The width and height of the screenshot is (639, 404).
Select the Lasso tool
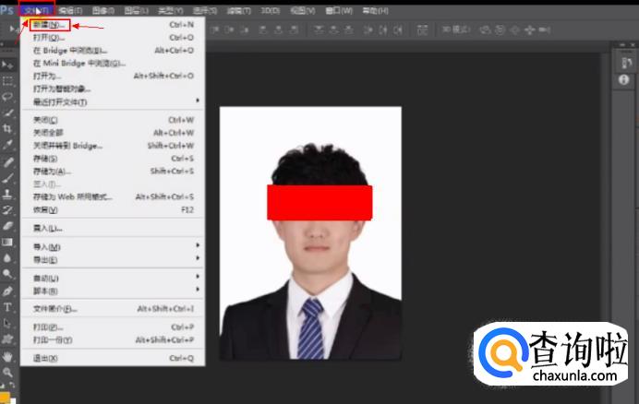(7, 96)
